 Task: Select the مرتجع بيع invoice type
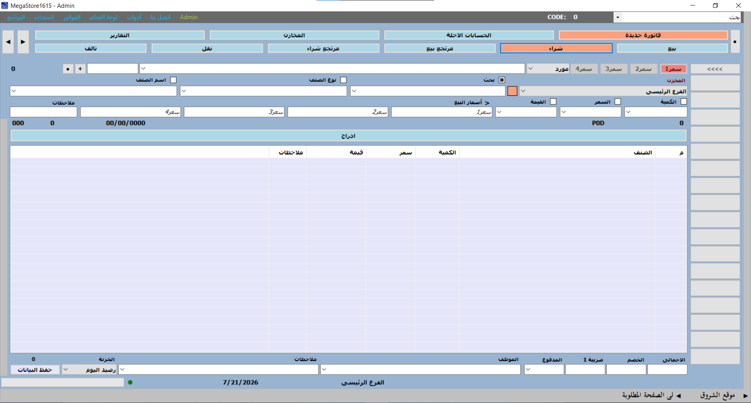(440, 48)
